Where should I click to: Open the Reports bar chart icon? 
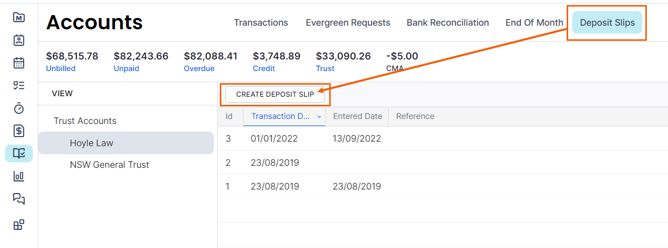point(19,176)
